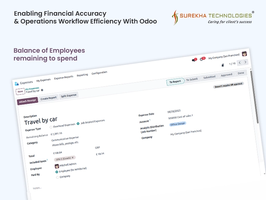Open Reporting menu

pyautogui.click(x=82, y=75)
